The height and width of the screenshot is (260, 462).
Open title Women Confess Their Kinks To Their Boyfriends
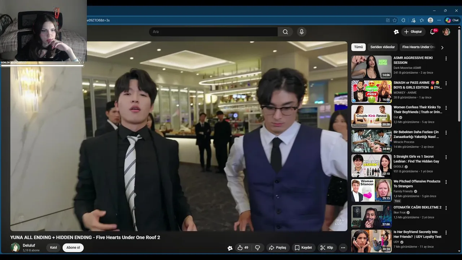tap(418, 110)
